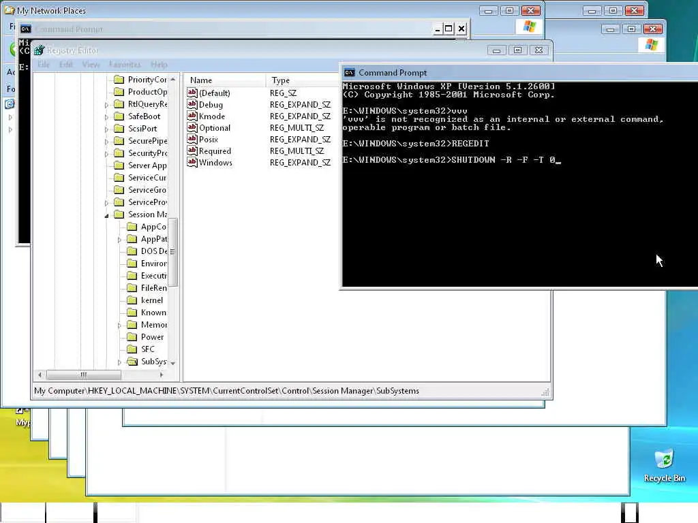Expand the SafeBoot tree node
The width and height of the screenshot is (698, 523).
click(x=106, y=117)
